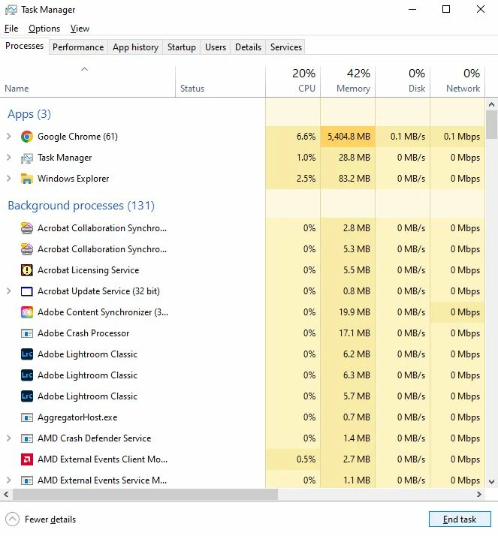Image resolution: width=498 pixels, height=536 pixels.
Task: Open the View menu
Action: pyautogui.click(x=80, y=29)
